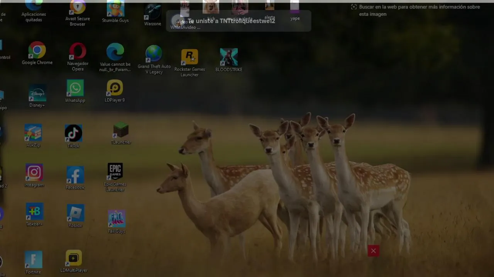The width and height of the screenshot is (494, 277).
Task: Open Avast Secure Browser shortcut
Action: pos(78,13)
